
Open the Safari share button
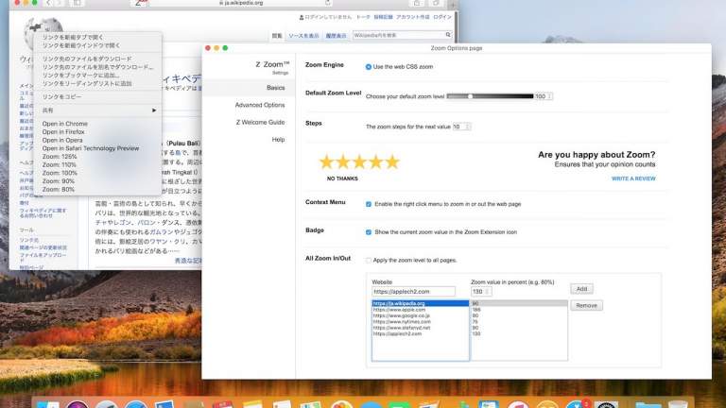click(x=417, y=3)
